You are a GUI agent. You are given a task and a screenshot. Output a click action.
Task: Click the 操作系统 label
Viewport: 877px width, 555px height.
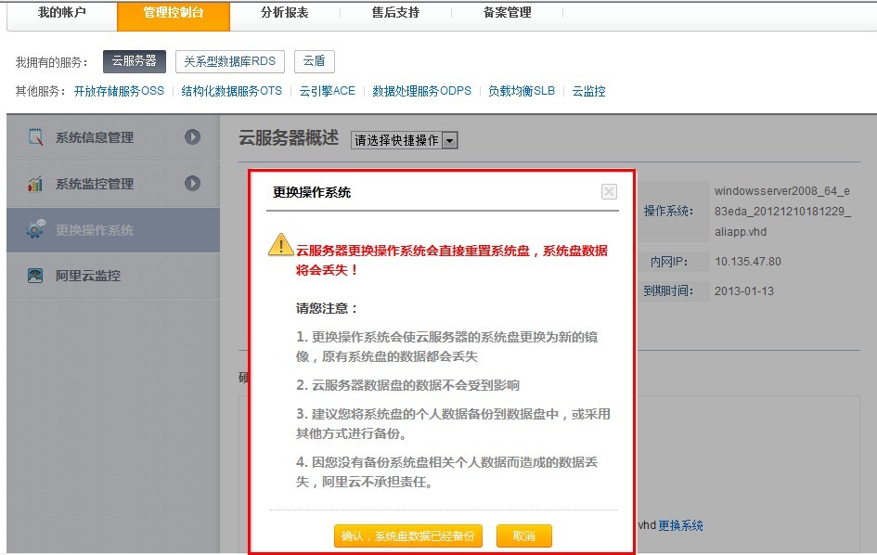point(668,211)
